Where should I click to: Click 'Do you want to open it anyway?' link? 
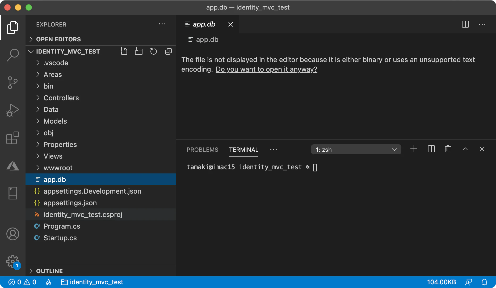266,69
